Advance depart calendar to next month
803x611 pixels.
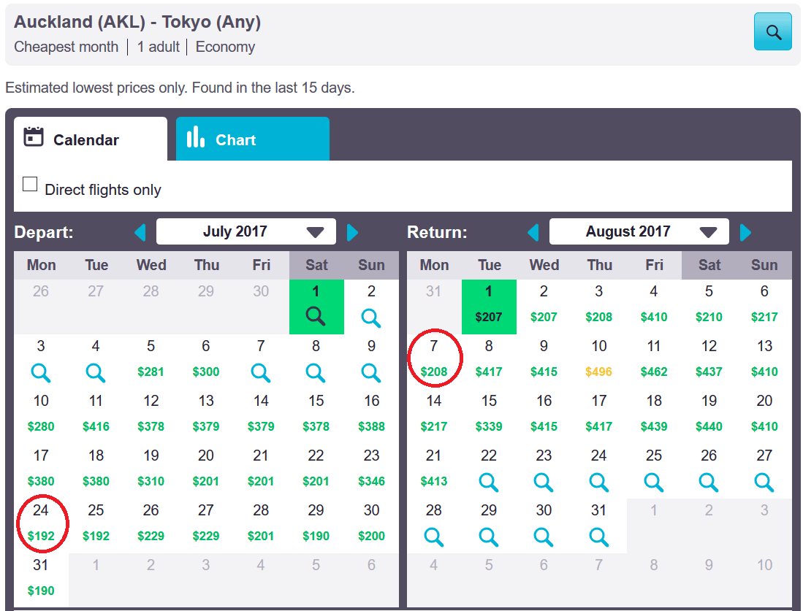click(352, 232)
